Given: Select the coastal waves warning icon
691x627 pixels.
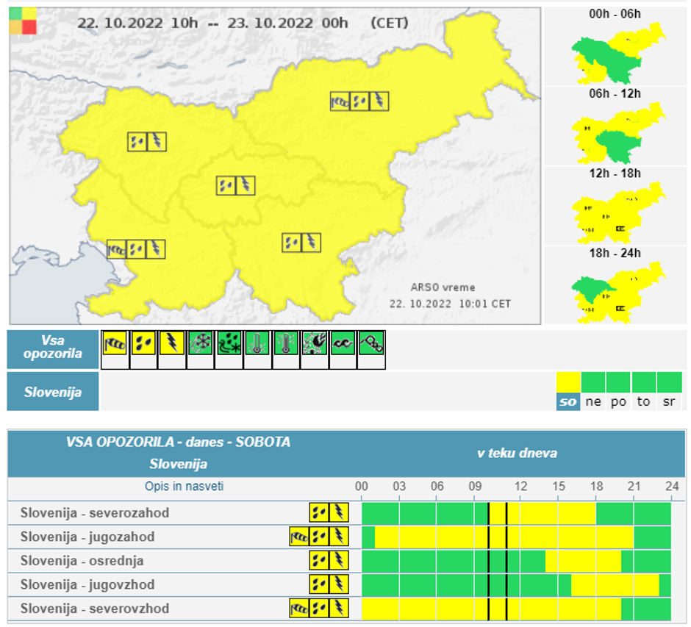Looking at the screenshot, I should coord(343,343).
